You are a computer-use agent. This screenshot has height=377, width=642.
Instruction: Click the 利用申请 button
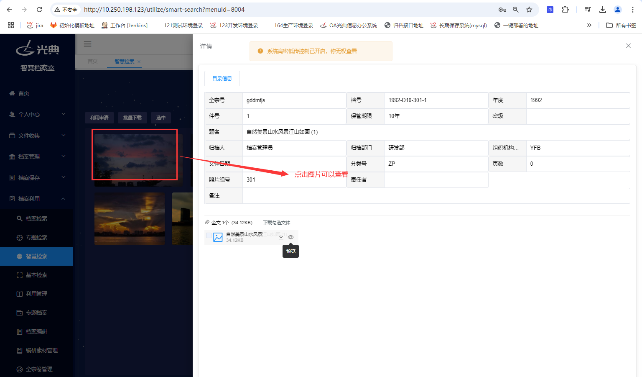[x=99, y=118]
